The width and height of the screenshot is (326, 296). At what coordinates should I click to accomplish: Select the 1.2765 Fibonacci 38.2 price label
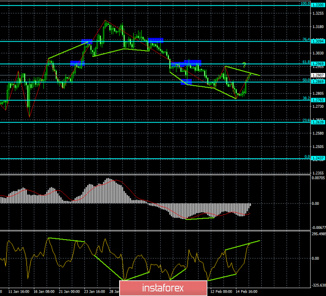318,100
